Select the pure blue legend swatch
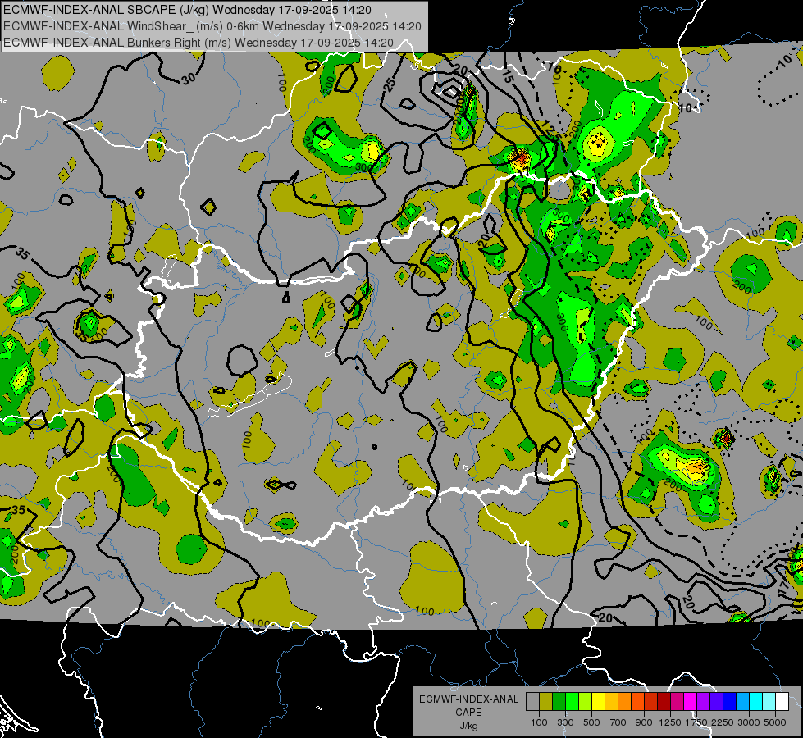 click(x=730, y=702)
